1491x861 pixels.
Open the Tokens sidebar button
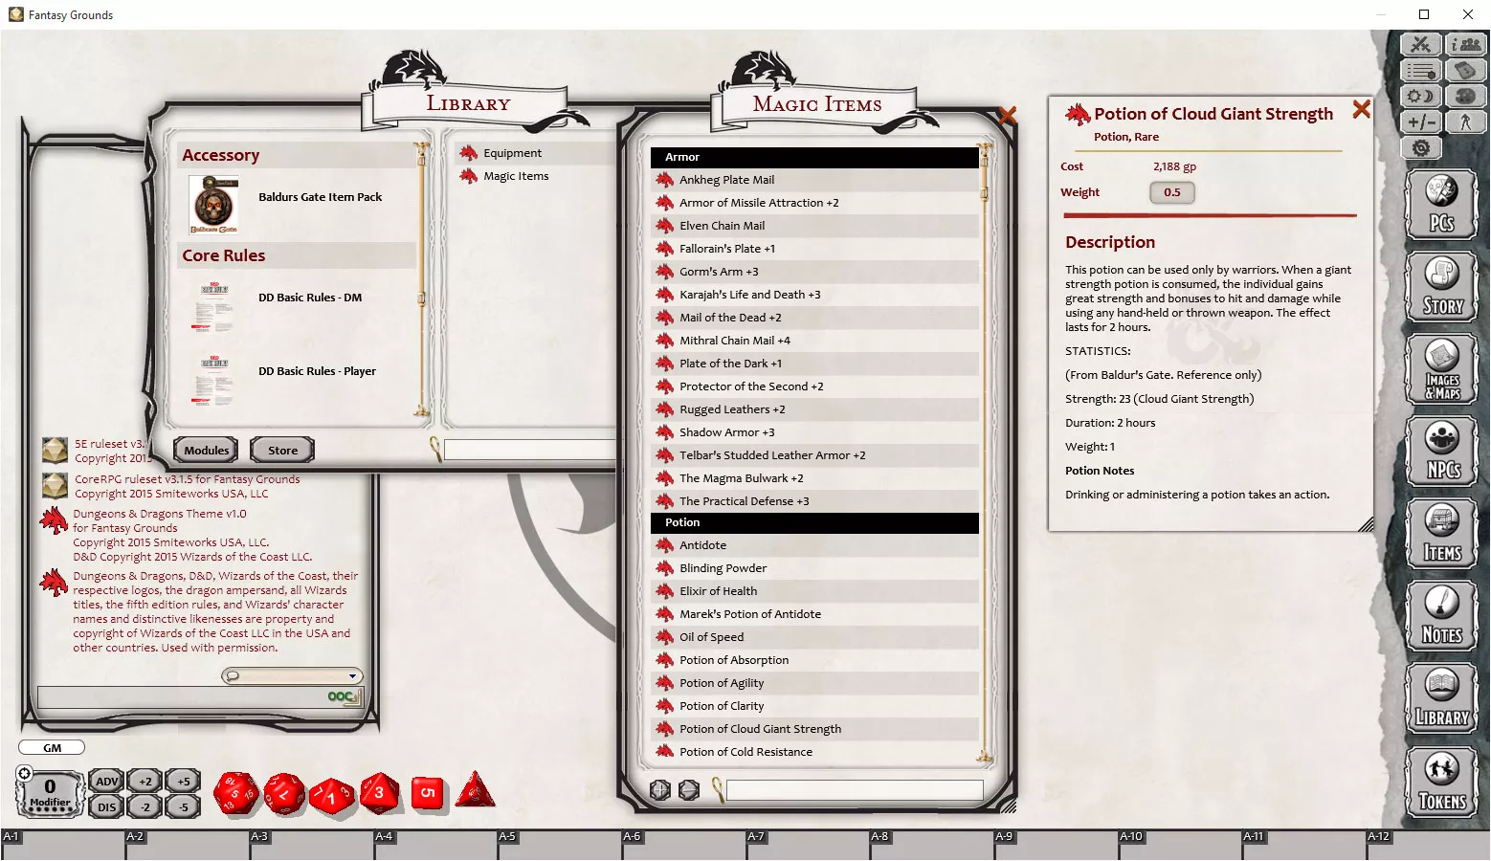click(x=1441, y=782)
